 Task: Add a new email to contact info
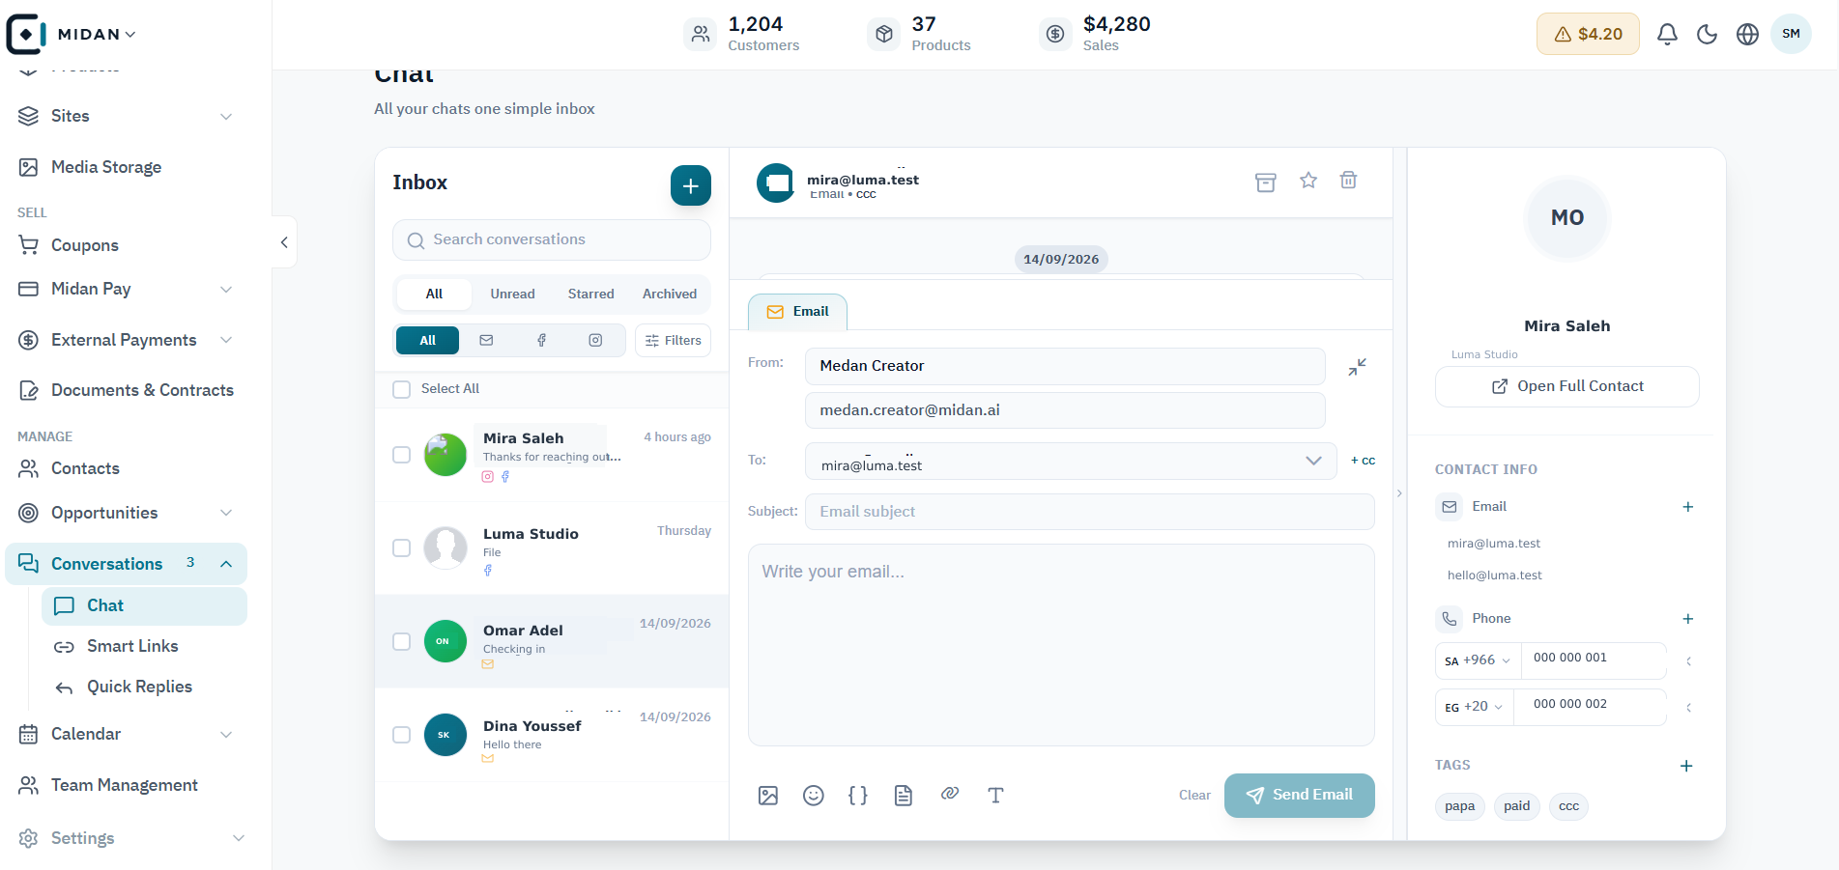(x=1687, y=507)
